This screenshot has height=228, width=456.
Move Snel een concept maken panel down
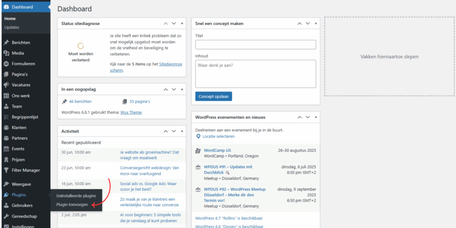pyautogui.click(x=308, y=24)
